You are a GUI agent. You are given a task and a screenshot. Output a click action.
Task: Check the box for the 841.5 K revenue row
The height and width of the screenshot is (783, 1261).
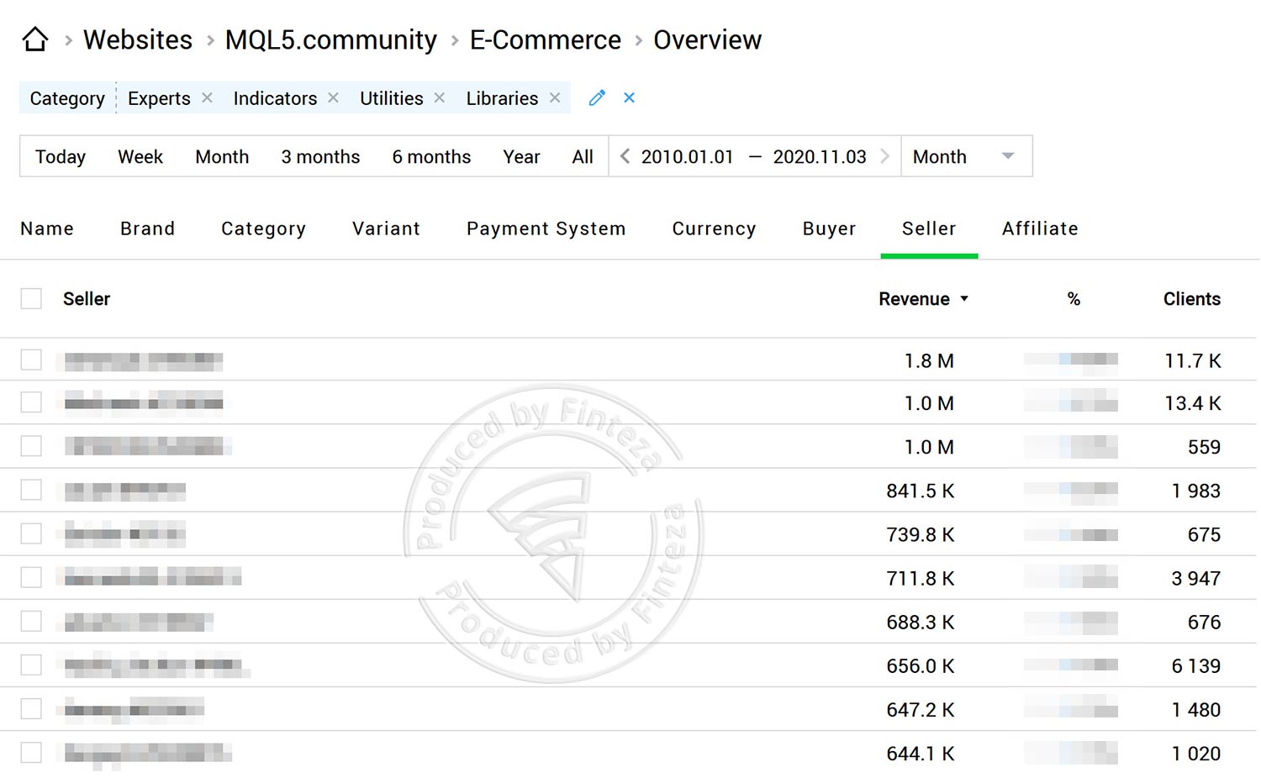tap(31, 491)
